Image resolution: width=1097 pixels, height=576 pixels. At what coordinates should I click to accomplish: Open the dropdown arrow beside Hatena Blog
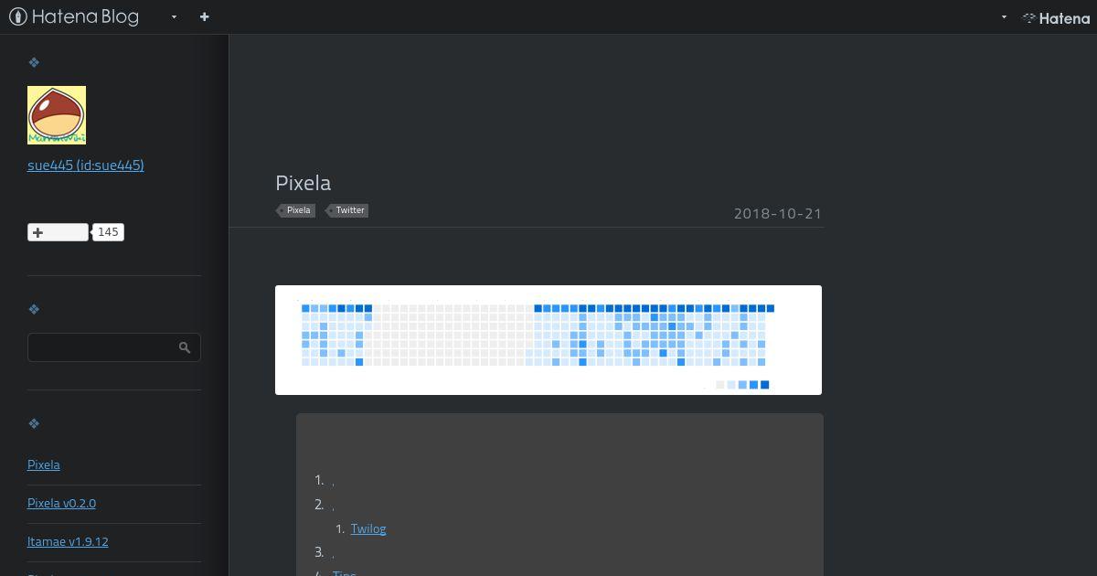(x=174, y=16)
